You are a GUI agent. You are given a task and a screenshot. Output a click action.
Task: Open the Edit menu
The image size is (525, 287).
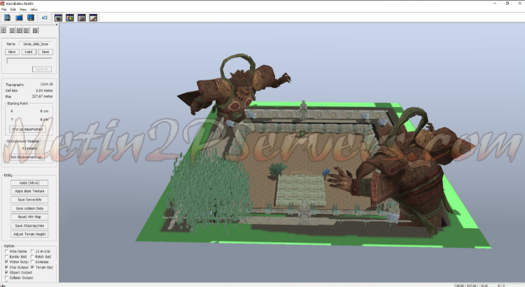tap(13, 9)
